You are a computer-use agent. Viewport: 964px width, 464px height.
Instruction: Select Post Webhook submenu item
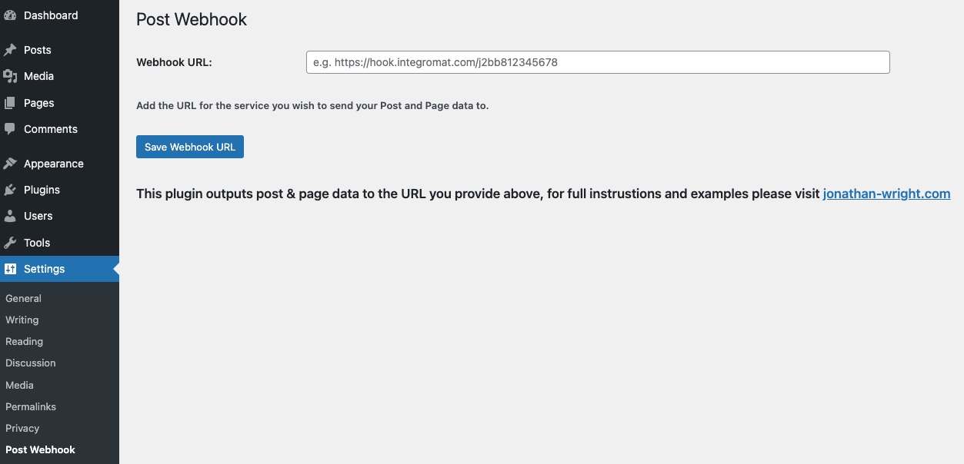(40, 449)
